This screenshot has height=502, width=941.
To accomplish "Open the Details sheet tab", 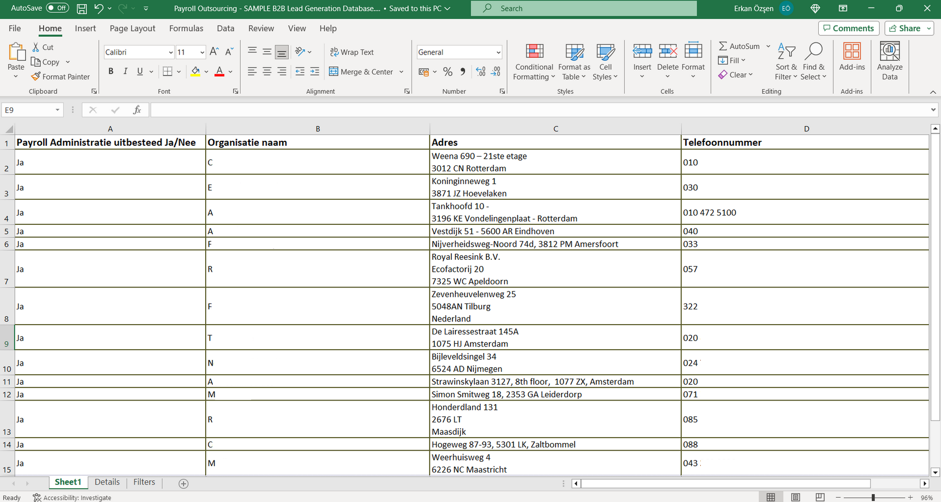I will 107,482.
